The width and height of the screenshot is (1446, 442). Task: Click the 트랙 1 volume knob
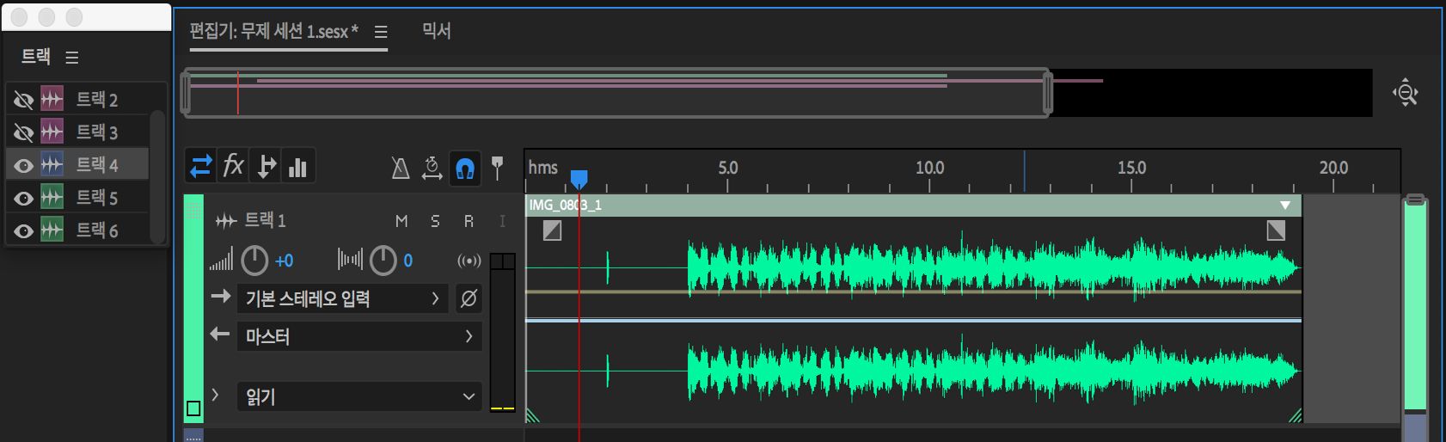pos(254,260)
